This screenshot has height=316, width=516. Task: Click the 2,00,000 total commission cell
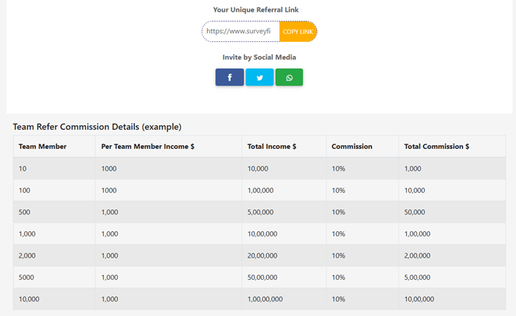coord(419,256)
